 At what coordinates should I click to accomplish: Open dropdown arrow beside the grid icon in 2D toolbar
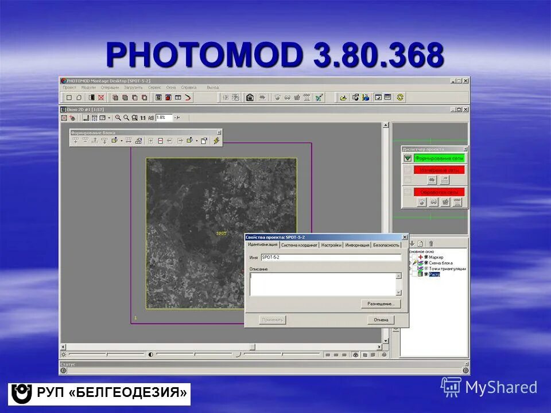click(x=109, y=118)
